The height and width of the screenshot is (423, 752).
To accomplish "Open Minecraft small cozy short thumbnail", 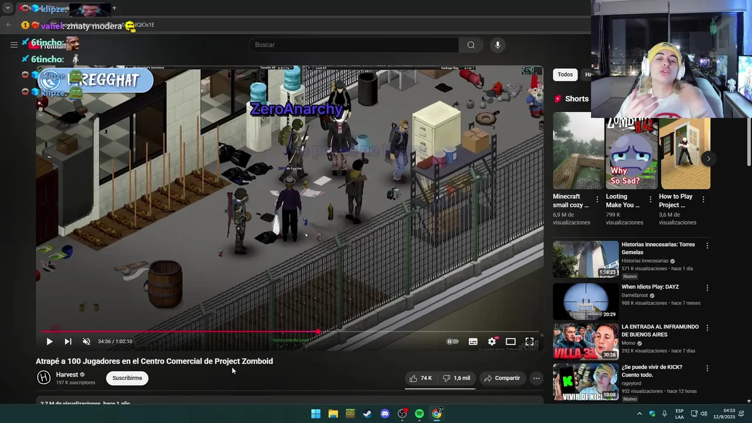I will coord(578,152).
